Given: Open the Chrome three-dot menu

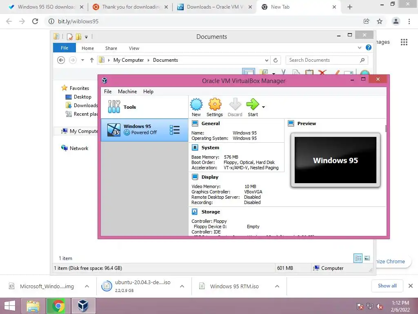Looking at the screenshot, I should pyautogui.click(x=409, y=21).
